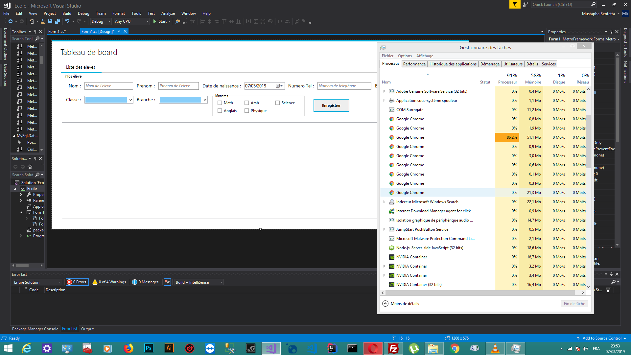Check the Anglais checkbox

(220, 111)
